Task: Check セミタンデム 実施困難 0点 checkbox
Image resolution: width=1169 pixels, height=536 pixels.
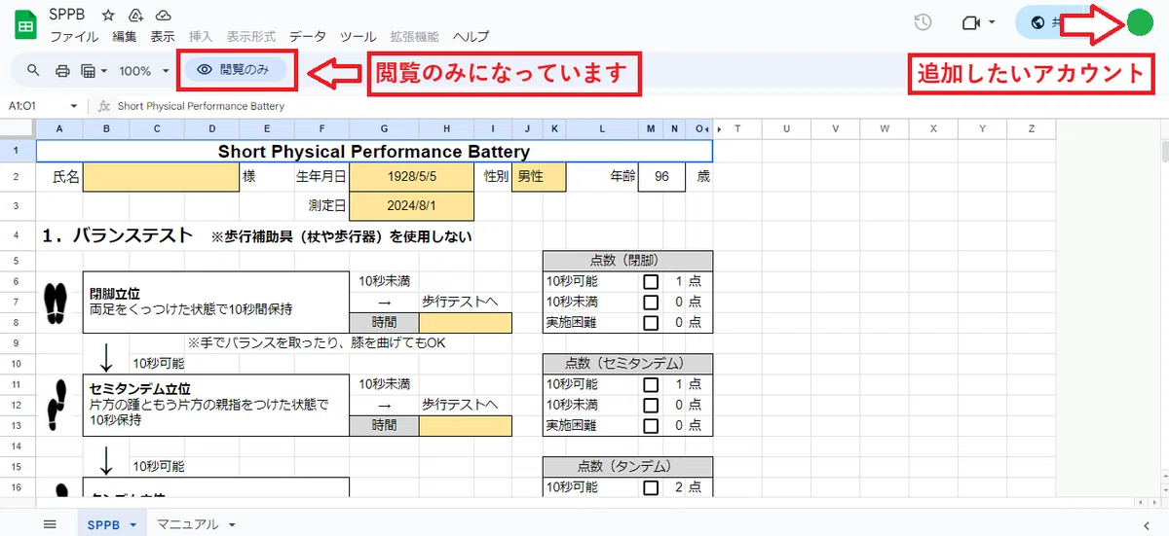Action: (x=651, y=425)
